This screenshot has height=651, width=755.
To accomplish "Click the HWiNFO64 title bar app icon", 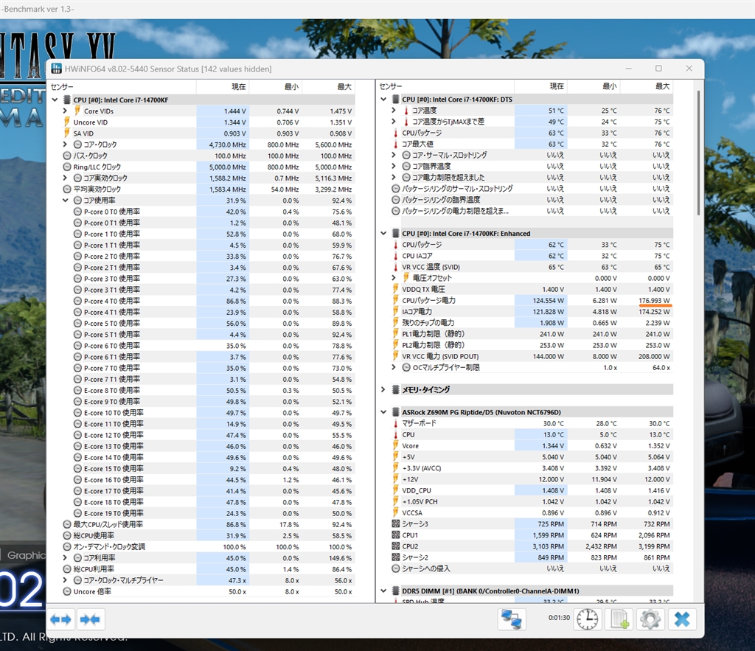I will [56, 69].
